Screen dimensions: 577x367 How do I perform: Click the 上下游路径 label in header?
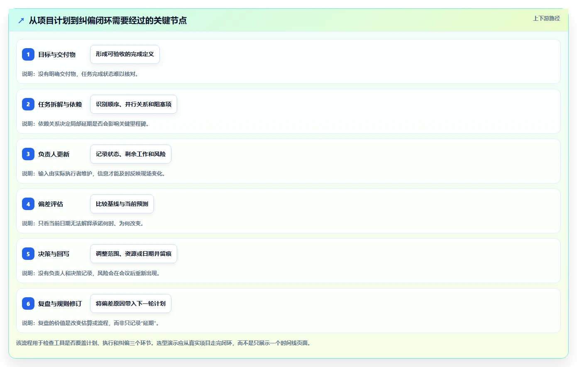coord(546,18)
